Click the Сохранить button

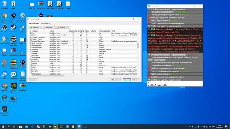127,80
